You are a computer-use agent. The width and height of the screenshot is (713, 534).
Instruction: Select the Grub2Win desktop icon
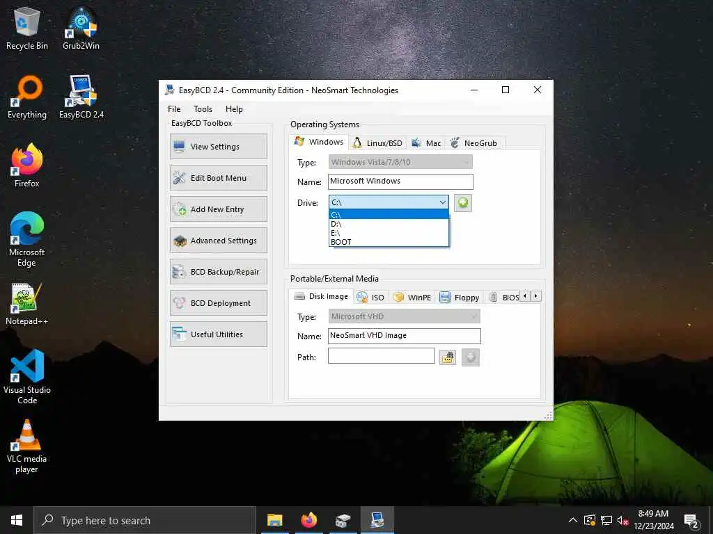tap(81, 29)
